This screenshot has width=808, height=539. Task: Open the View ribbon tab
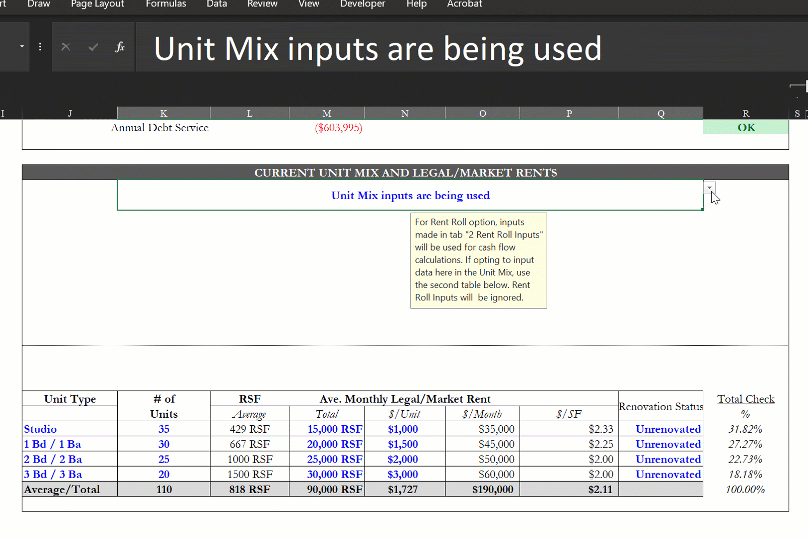309,4
